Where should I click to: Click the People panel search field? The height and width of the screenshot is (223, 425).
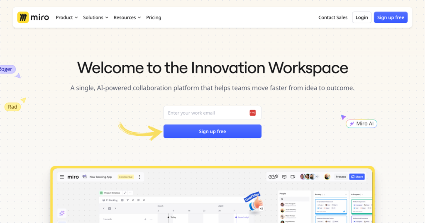coord(295,199)
